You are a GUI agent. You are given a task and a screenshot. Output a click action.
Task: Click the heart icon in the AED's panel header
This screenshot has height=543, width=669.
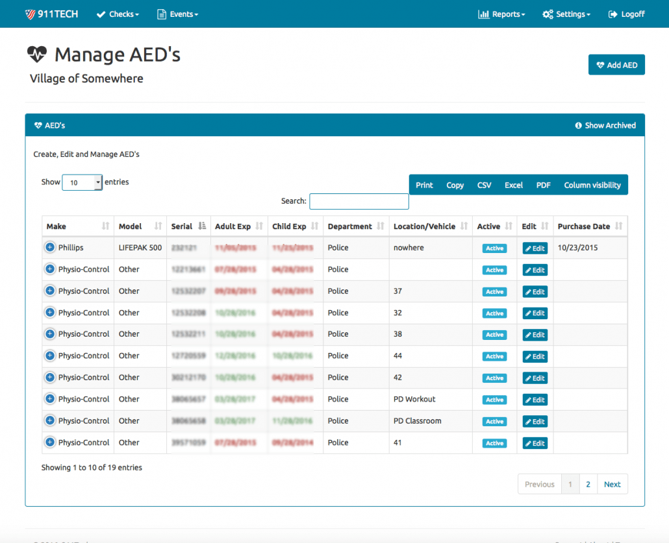[x=37, y=125]
